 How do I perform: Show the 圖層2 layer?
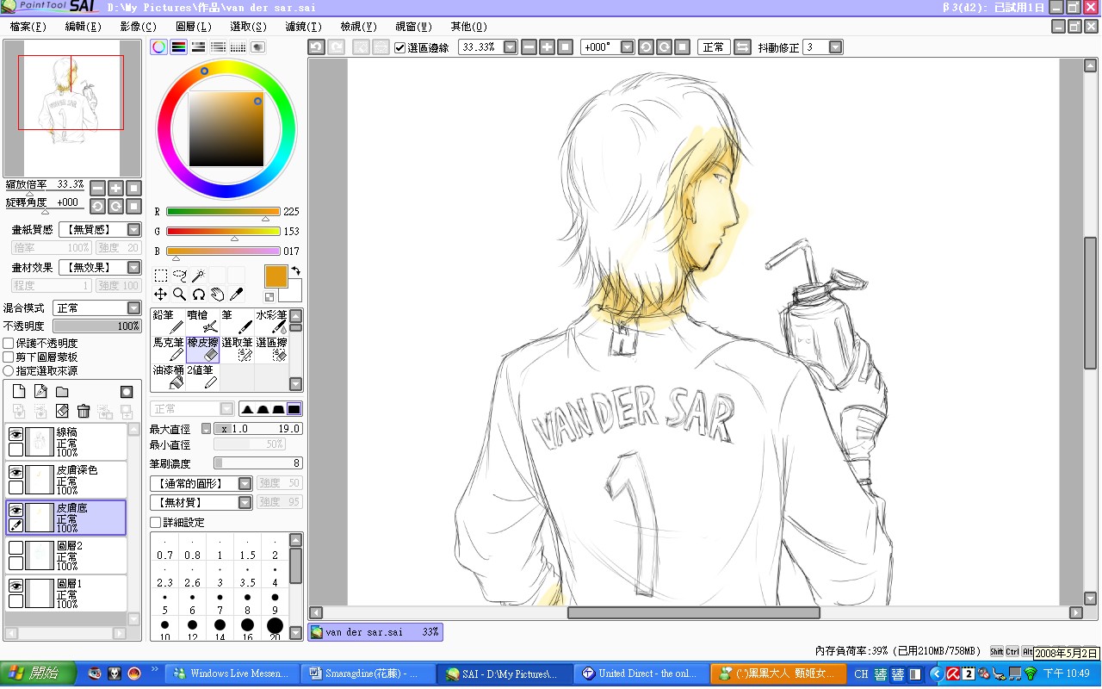tap(15, 548)
